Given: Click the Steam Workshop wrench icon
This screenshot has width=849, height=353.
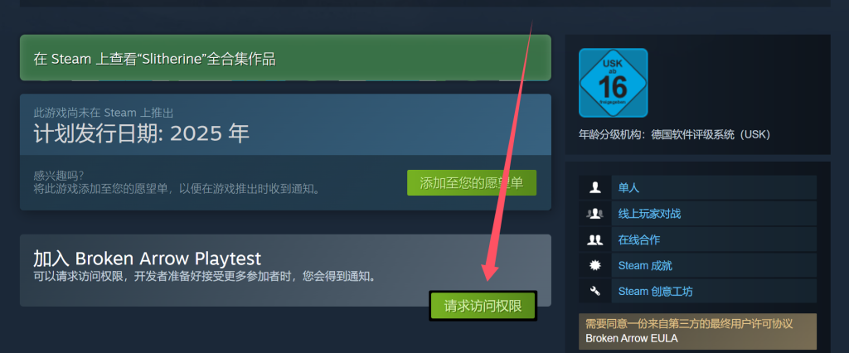Looking at the screenshot, I should click(595, 292).
